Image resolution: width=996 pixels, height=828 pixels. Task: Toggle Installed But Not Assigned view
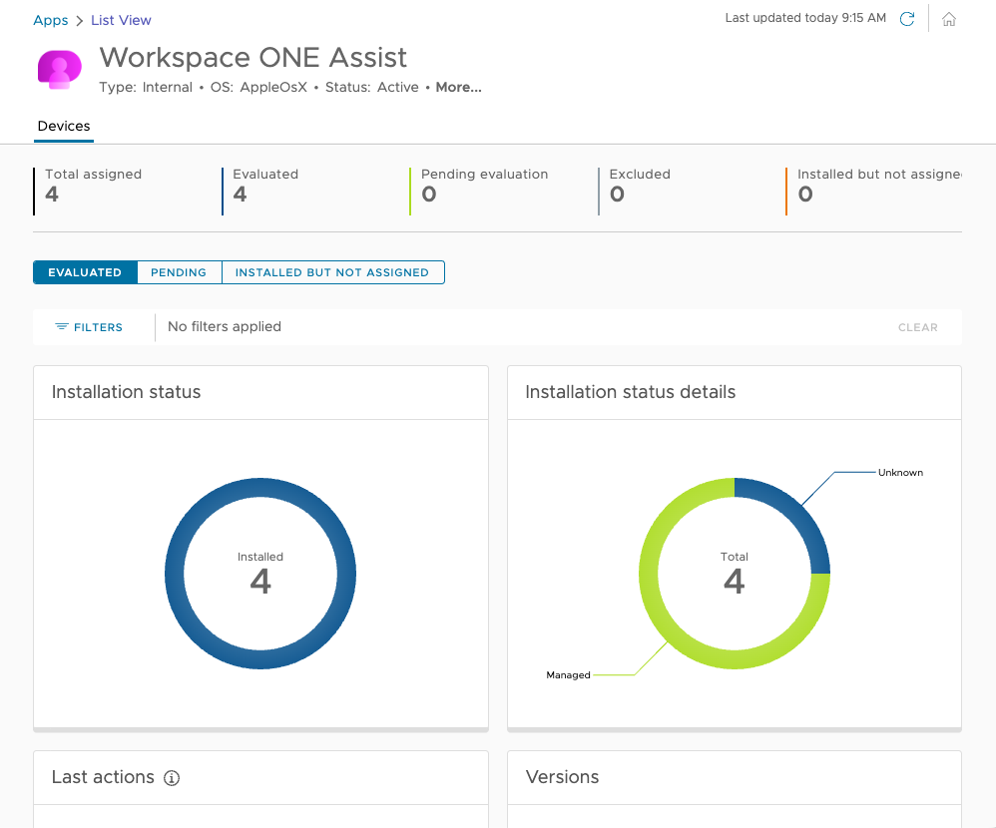(332, 272)
